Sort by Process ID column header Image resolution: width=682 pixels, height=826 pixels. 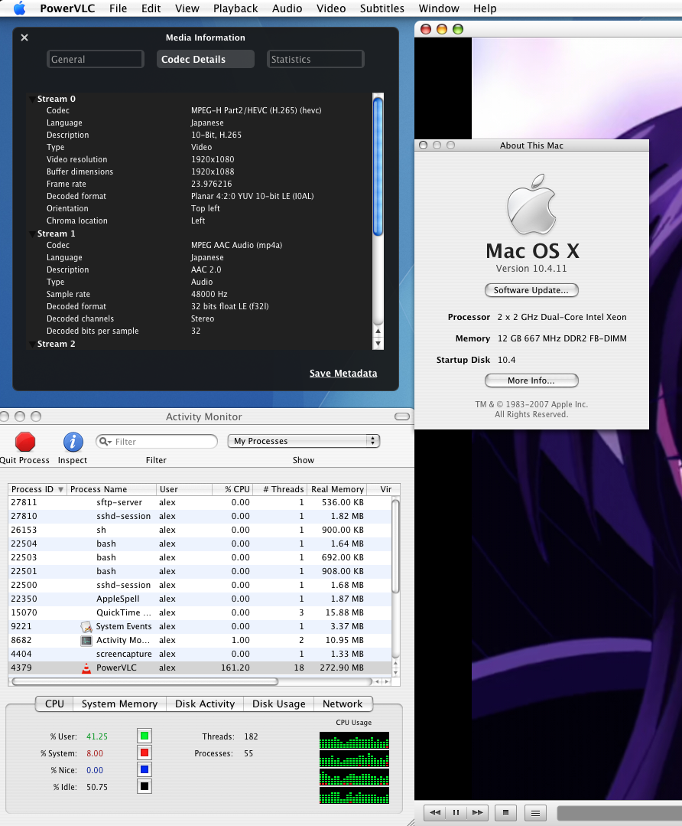coord(37,489)
